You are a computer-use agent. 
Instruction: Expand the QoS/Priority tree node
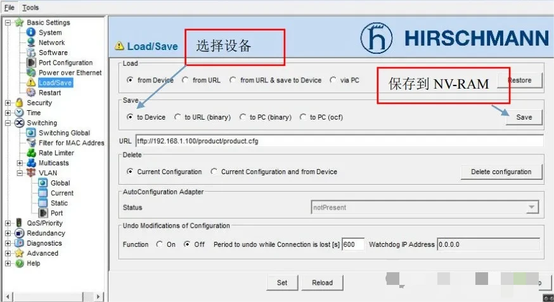(8, 223)
